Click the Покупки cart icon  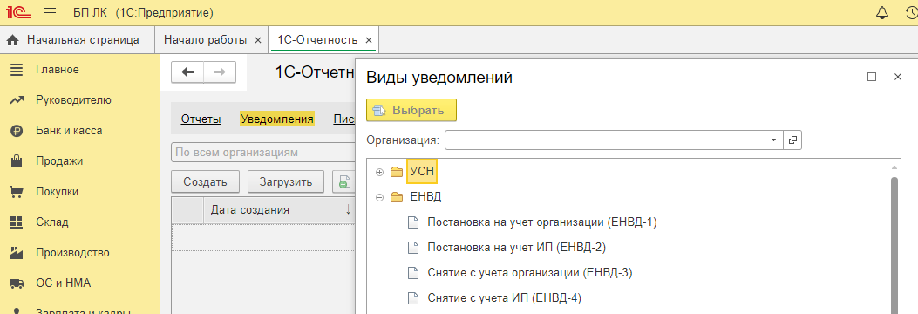point(17,192)
